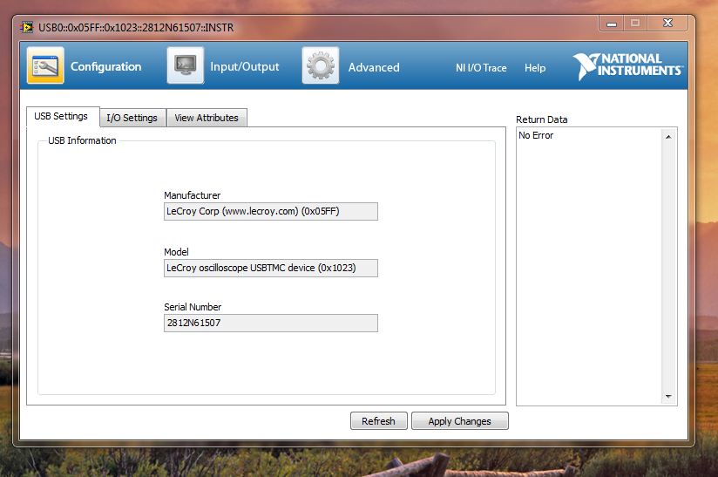Click the Apply Changes button
Image resolution: width=718 pixels, height=477 pixels.
pyautogui.click(x=459, y=421)
